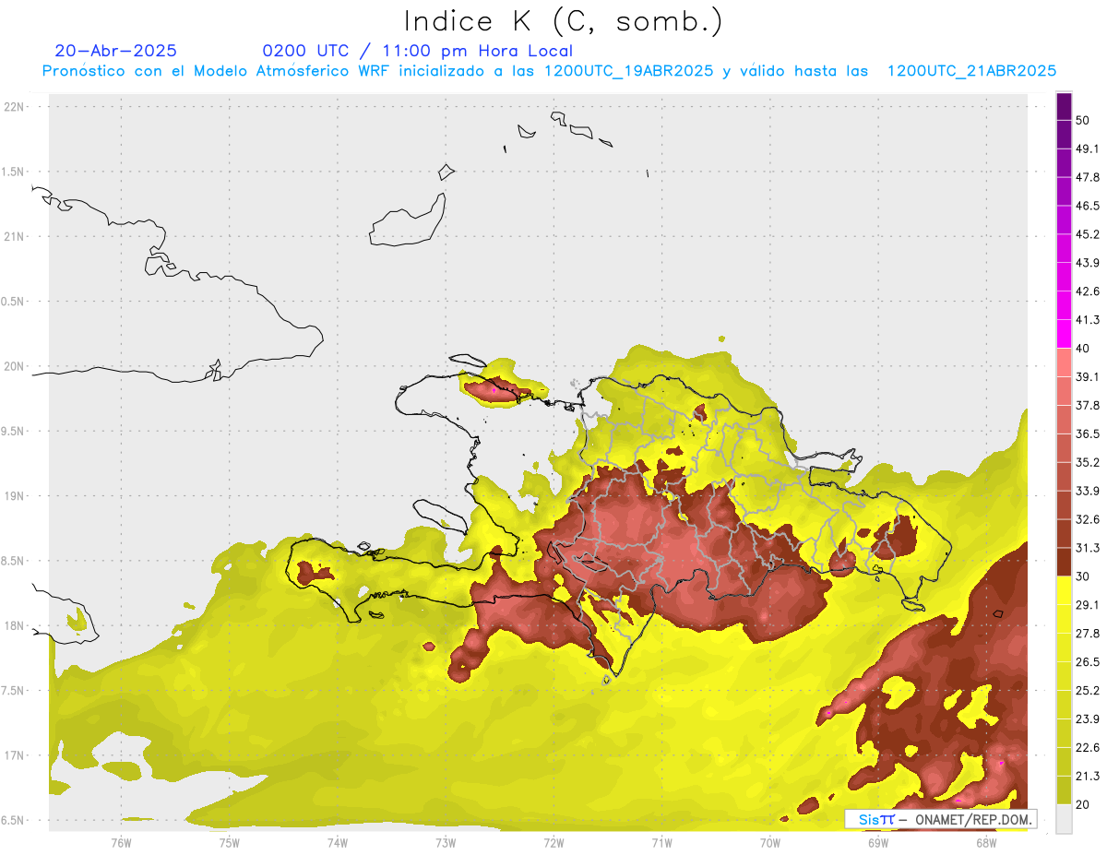Click the colorbar value '41.3'
This screenshot has height=855, width=1107.
1088,320
